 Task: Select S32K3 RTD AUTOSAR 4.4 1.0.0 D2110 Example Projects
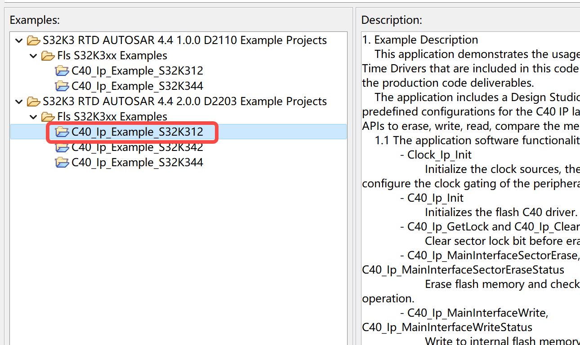(185, 40)
